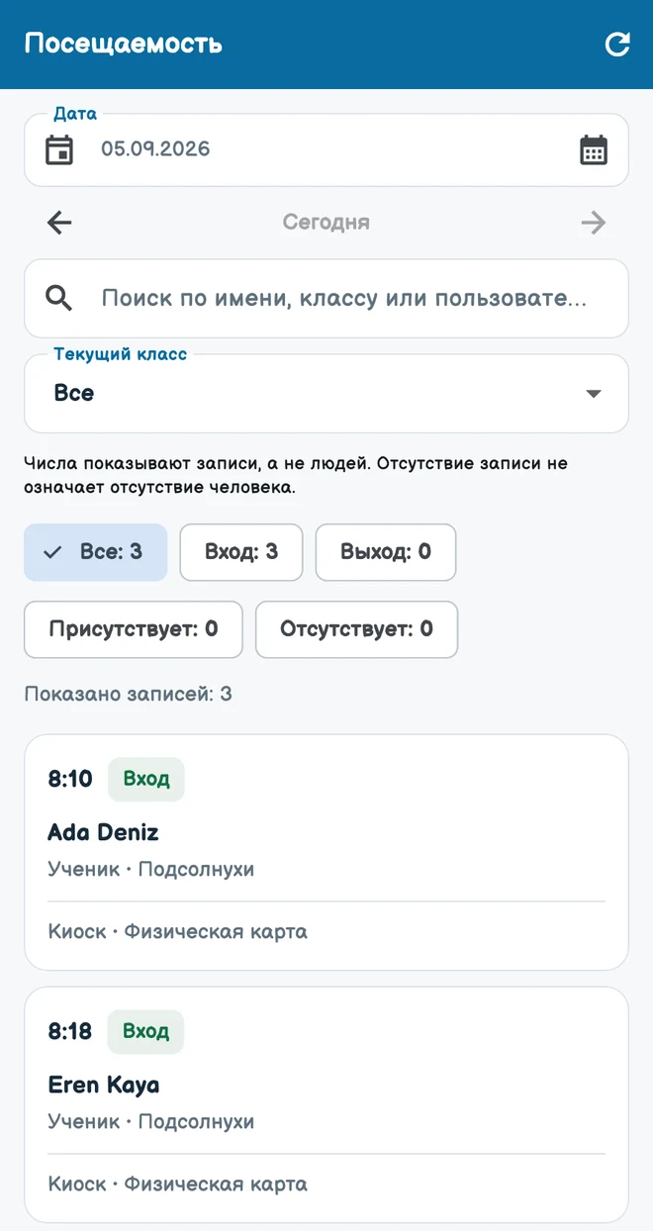Click Ученик · Подсолнухи under Ada Deniz

tap(151, 870)
